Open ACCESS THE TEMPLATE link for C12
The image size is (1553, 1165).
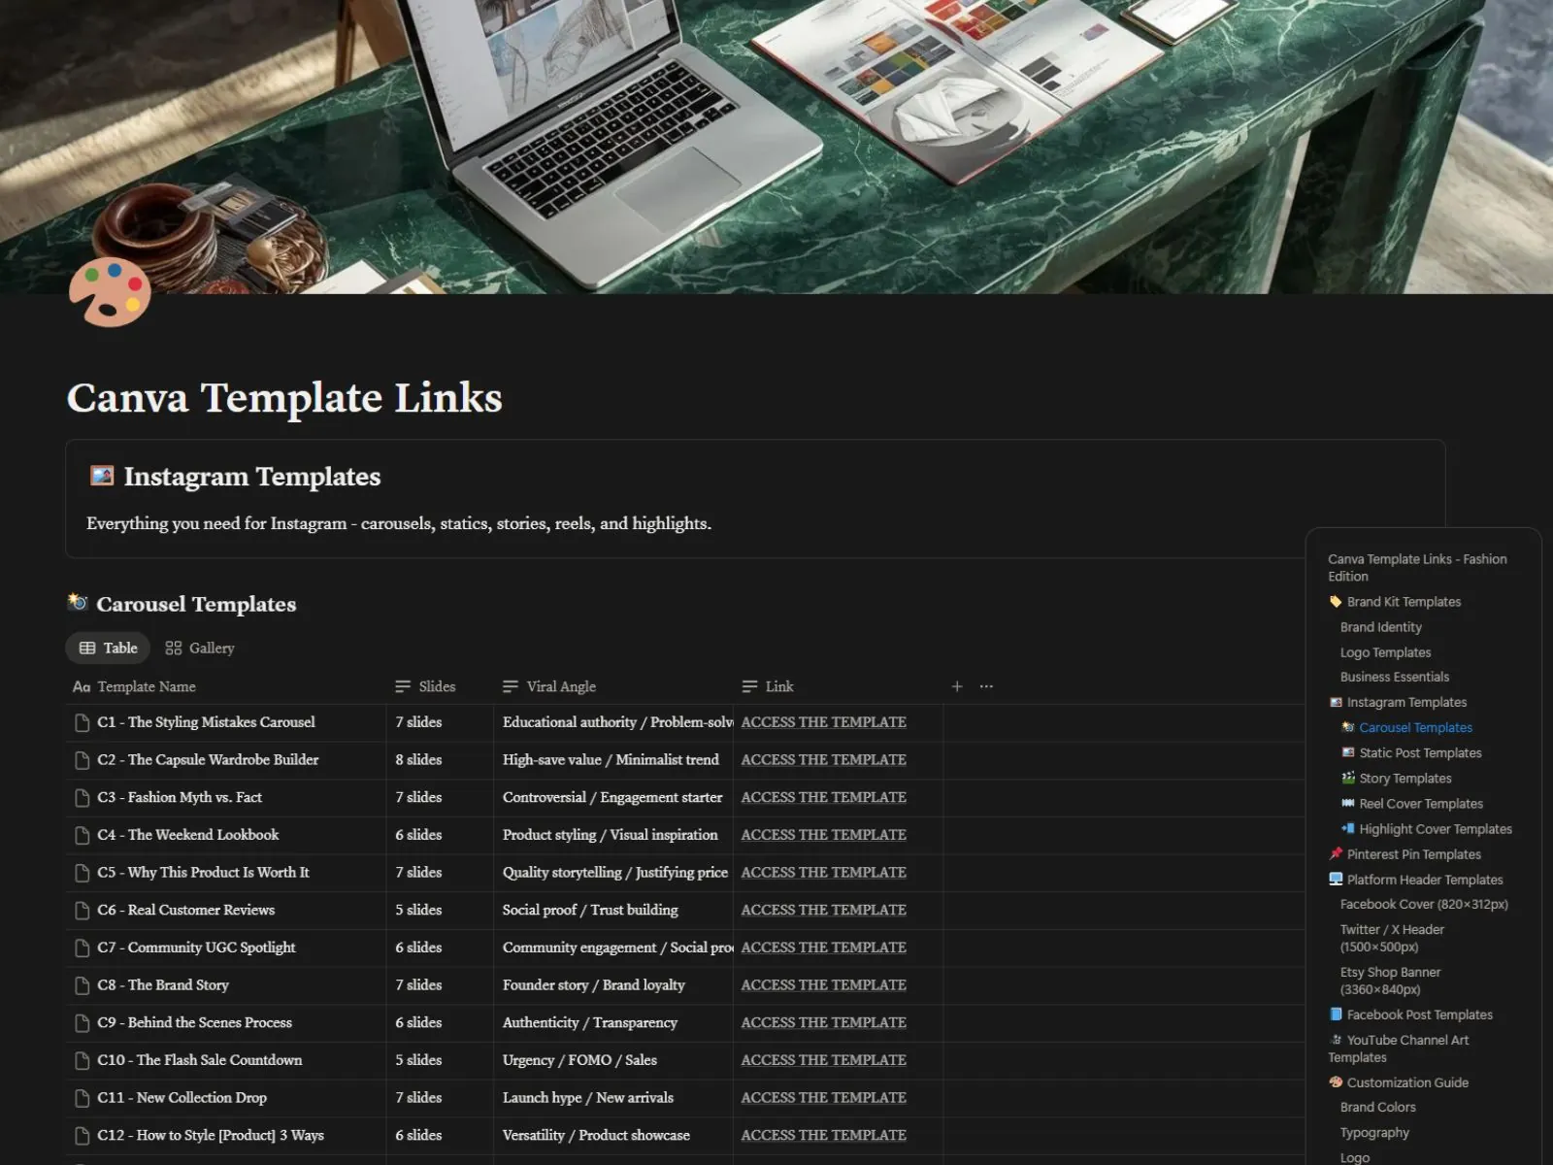(x=823, y=1136)
